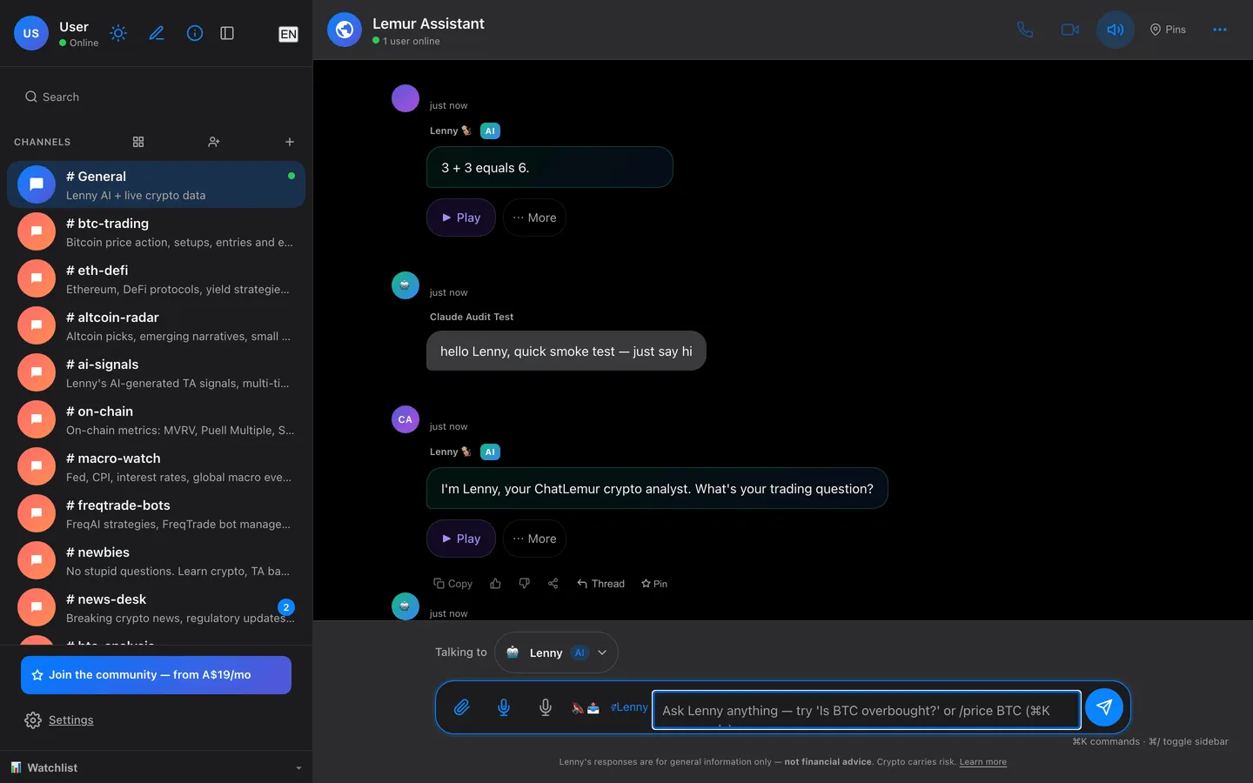Select the # freqtrade-bots channel
The height and width of the screenshot is (783, 1253).
[x=157, y=513]
